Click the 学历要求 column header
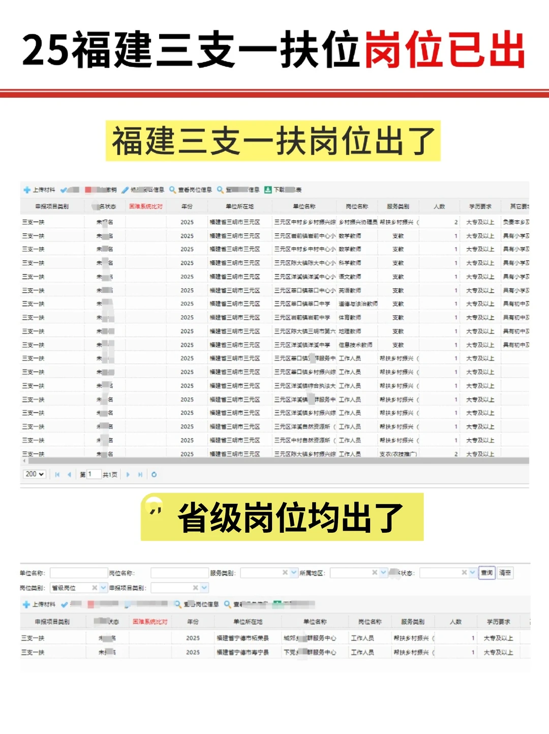This screenshot has width=549, height=734. point(480,205)
